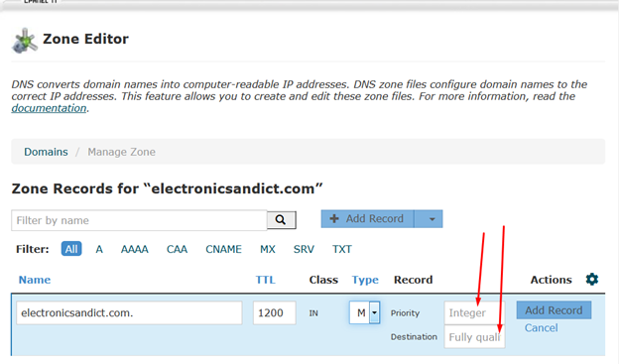Viewport: 619px width, 364px height.
Task: Click the Destination Fully qualified field
Action: tap(474, 337)
